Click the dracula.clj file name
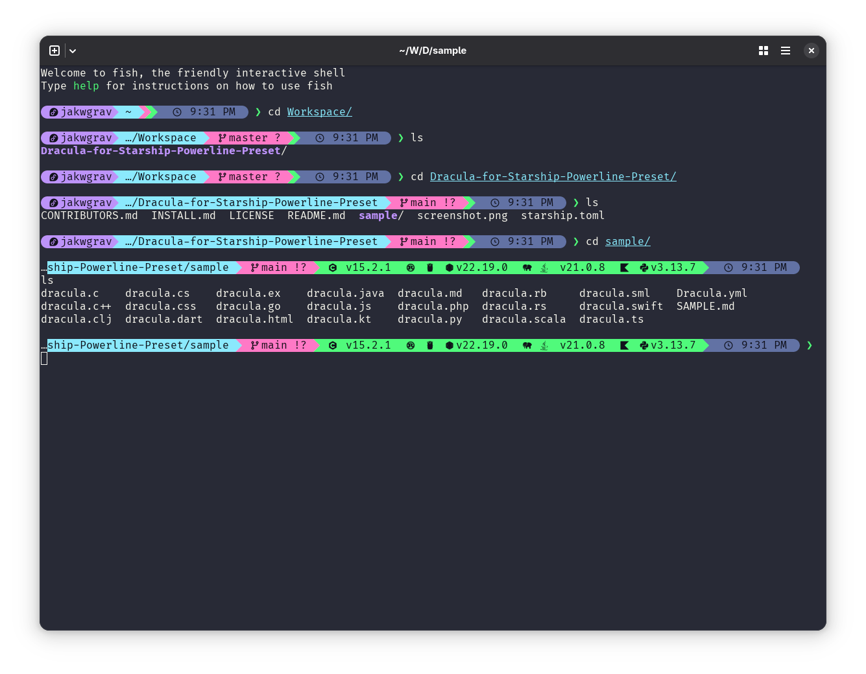 pos(77,320)
